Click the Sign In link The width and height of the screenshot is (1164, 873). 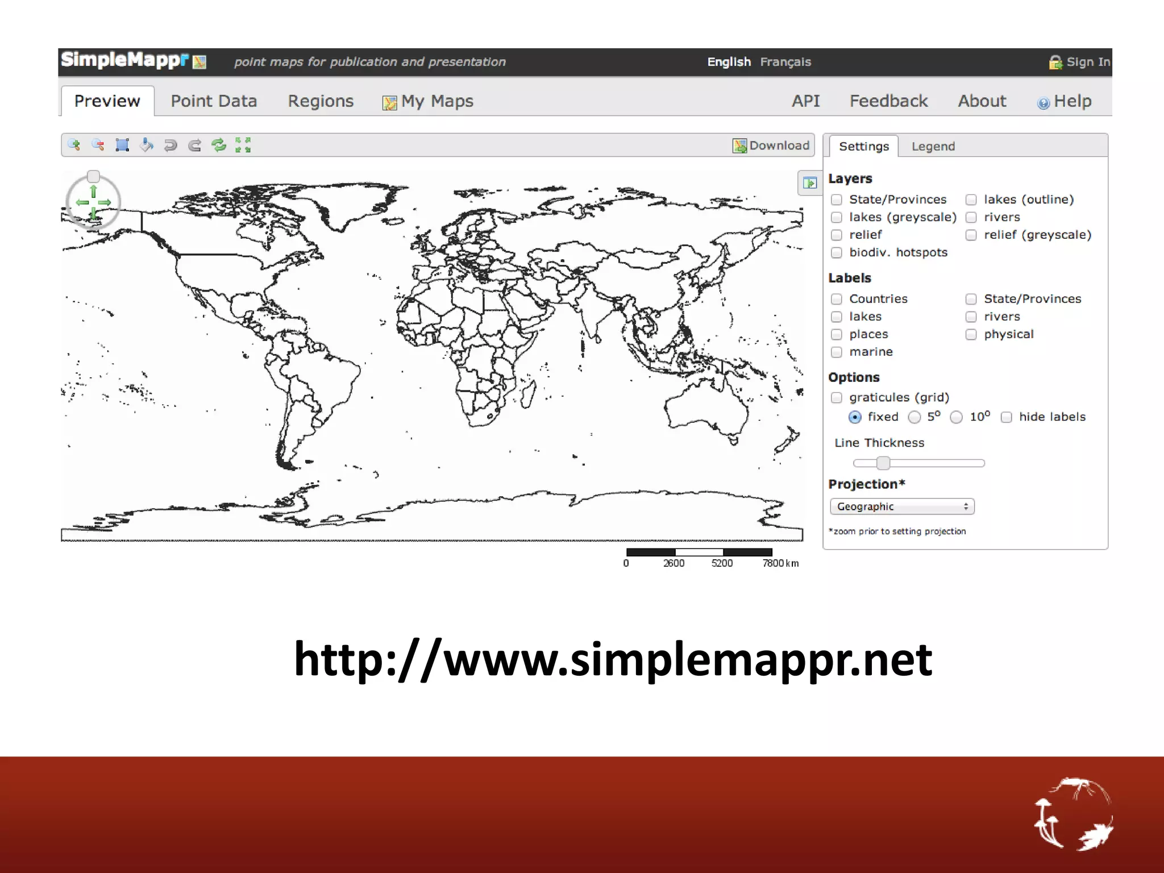[x=1088, y=62]
